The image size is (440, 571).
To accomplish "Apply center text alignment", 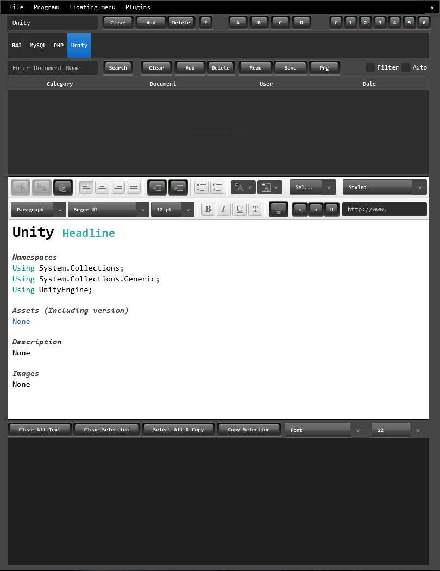I will [x=102, y=187].
